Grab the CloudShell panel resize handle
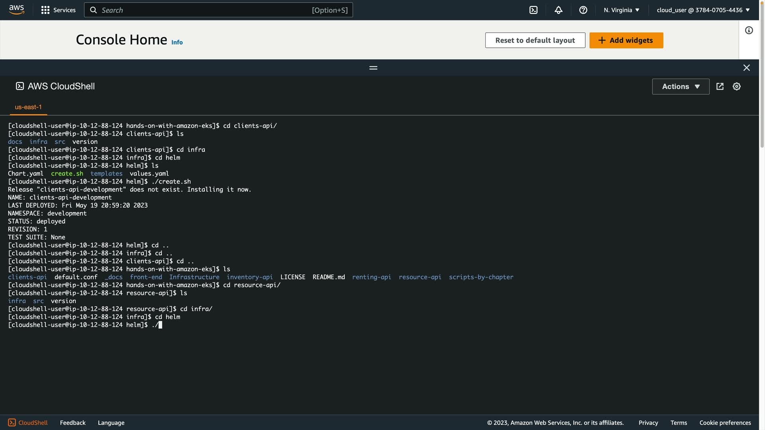Image resolution: width=765 pixels, height=430 pixels. [373, 68]
